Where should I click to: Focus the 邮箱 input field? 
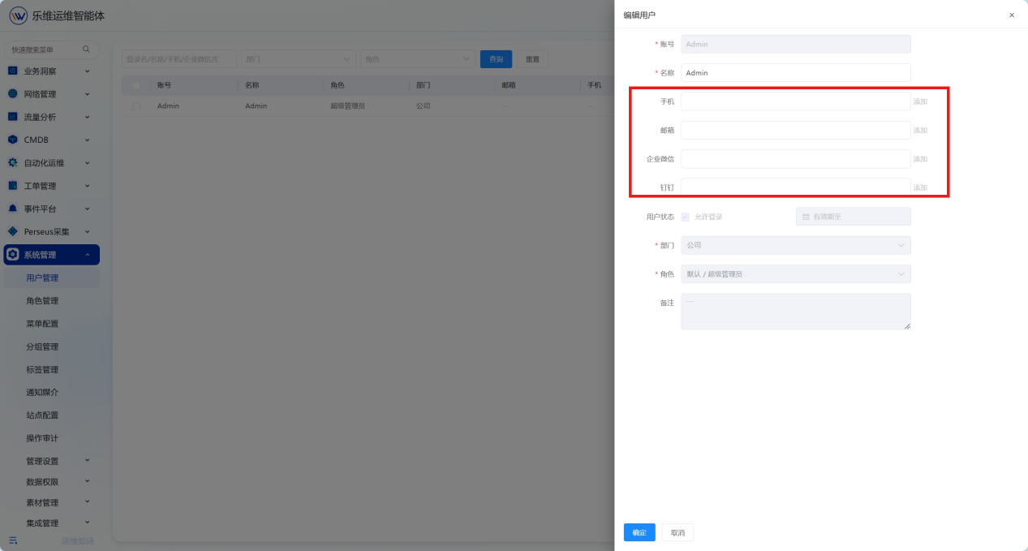click(x=796, y=130)
